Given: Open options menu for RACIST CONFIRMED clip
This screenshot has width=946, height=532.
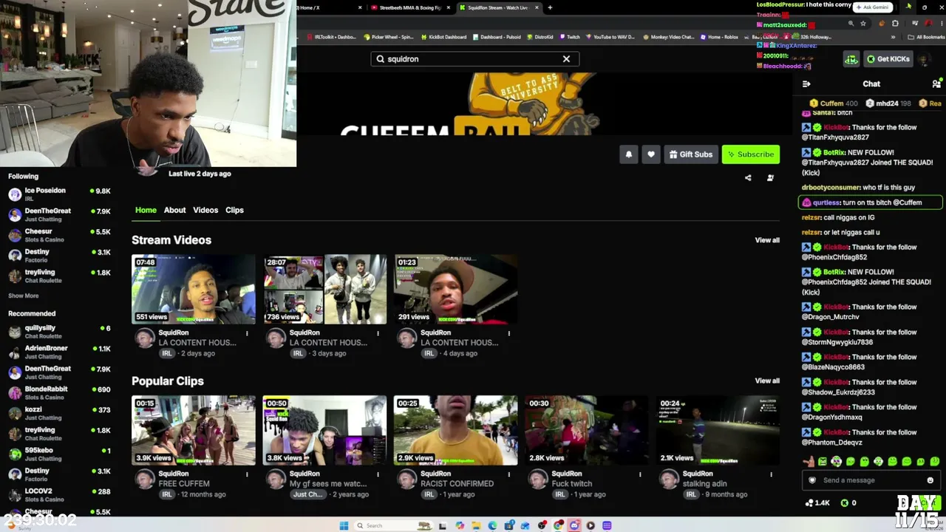Looking at the screenshot, I should pos(508,474).
